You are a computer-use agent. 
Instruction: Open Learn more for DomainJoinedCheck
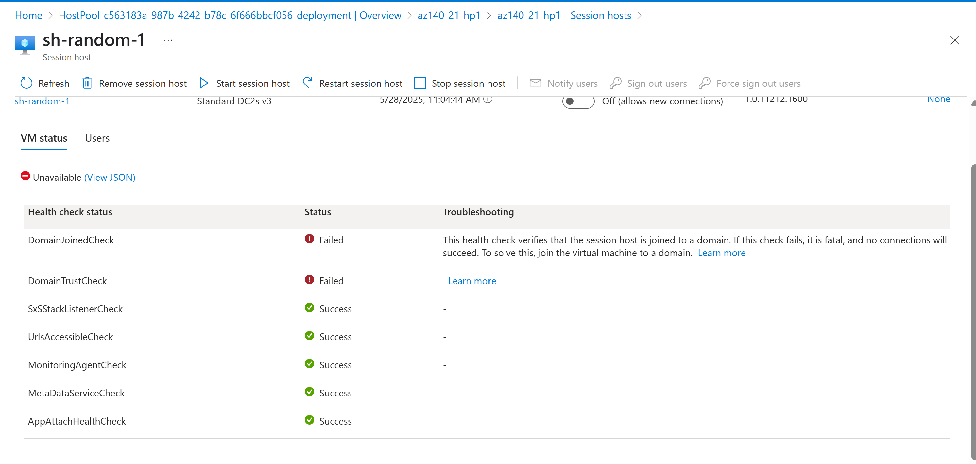(721, 253)
